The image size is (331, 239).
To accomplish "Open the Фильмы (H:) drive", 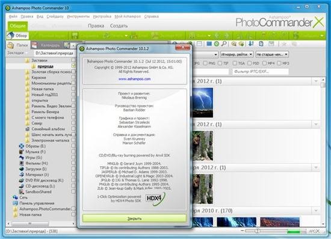I will point(33,163).
